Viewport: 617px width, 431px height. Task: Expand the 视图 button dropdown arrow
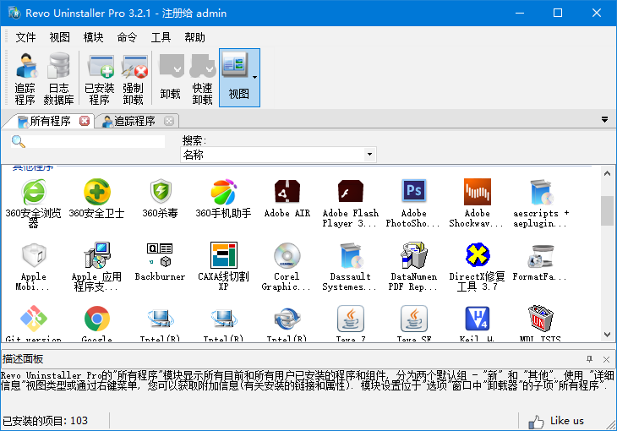tap(255, 78)
